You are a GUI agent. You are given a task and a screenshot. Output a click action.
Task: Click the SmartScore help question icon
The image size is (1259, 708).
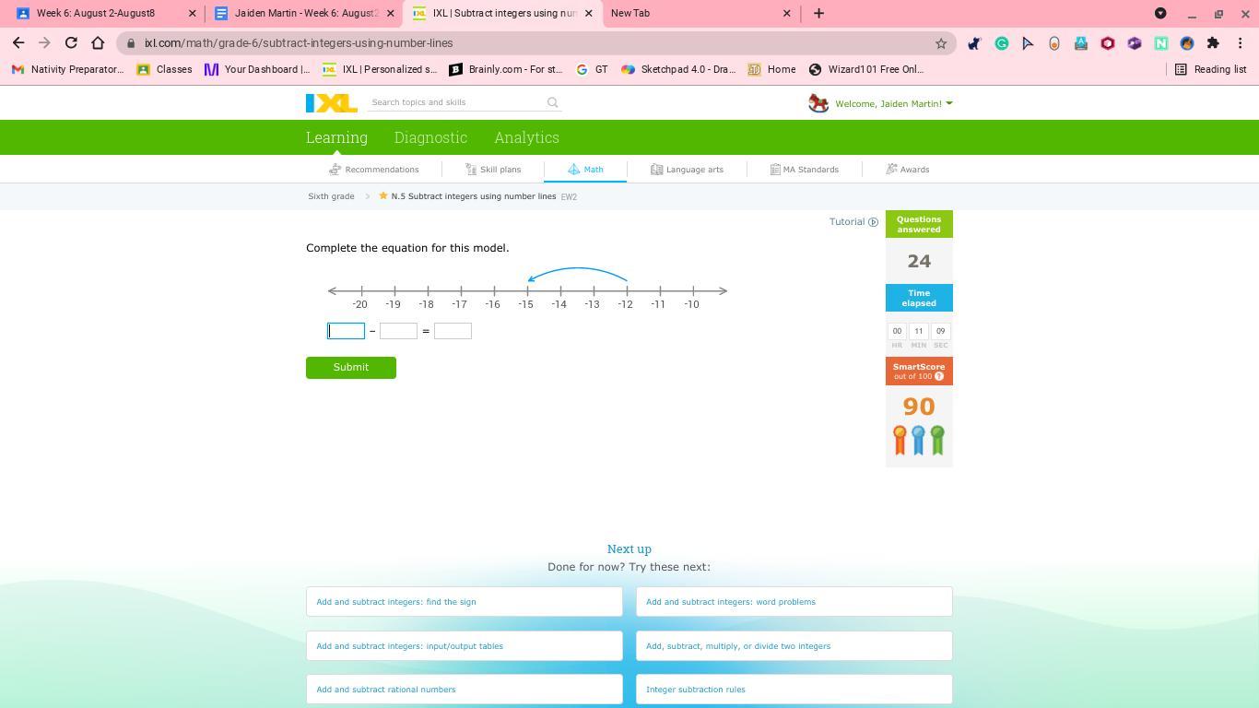(x=939, y=376)
